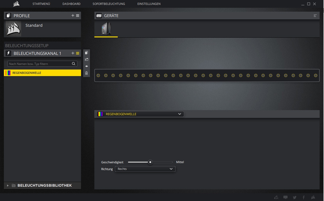Click the GERÄTE keyboard icon
Image resolution: width=324 pixels, height=201 pixels.
click(x=99, y=15)
